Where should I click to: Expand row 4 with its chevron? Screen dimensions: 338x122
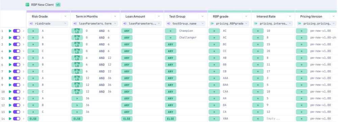(24, 51)
